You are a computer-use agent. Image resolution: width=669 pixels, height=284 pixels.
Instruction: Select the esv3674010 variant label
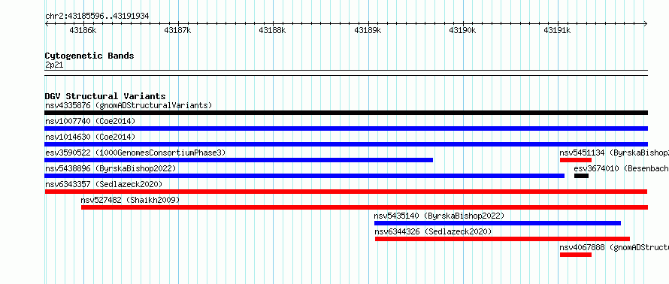621,168
